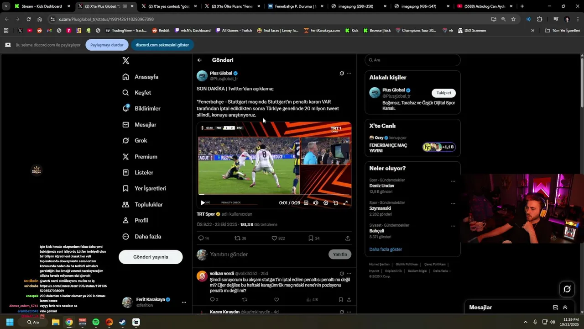Open DEX Screener bookmark
The image size is (584, 329).
tap(471, 31)
